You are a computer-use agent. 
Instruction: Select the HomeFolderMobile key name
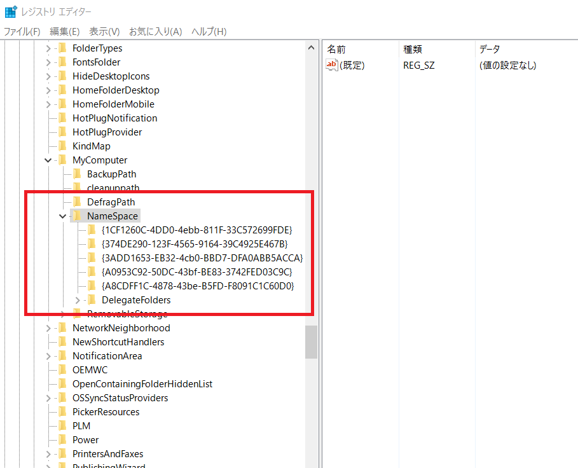tap(114, 104)
